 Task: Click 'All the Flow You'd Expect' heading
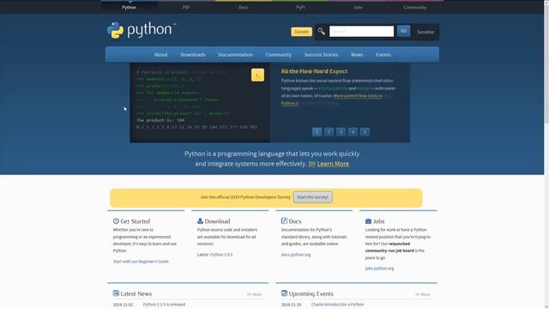(x=314, y=71)
